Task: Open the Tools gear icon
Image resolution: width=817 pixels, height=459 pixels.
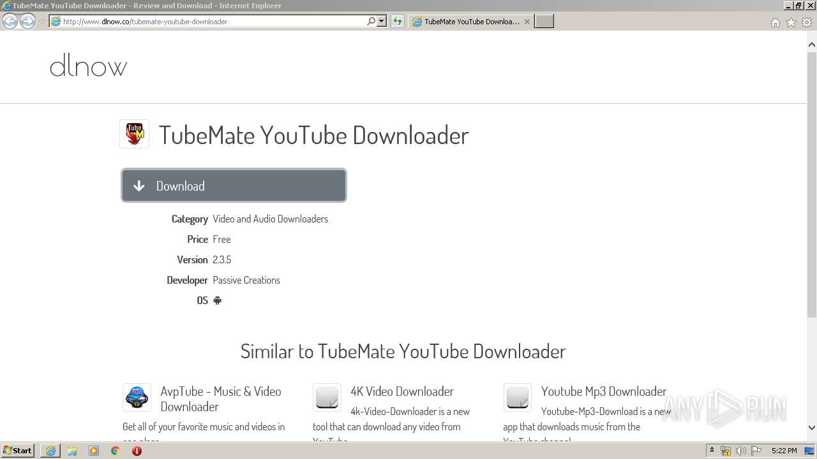Action: 807,22
